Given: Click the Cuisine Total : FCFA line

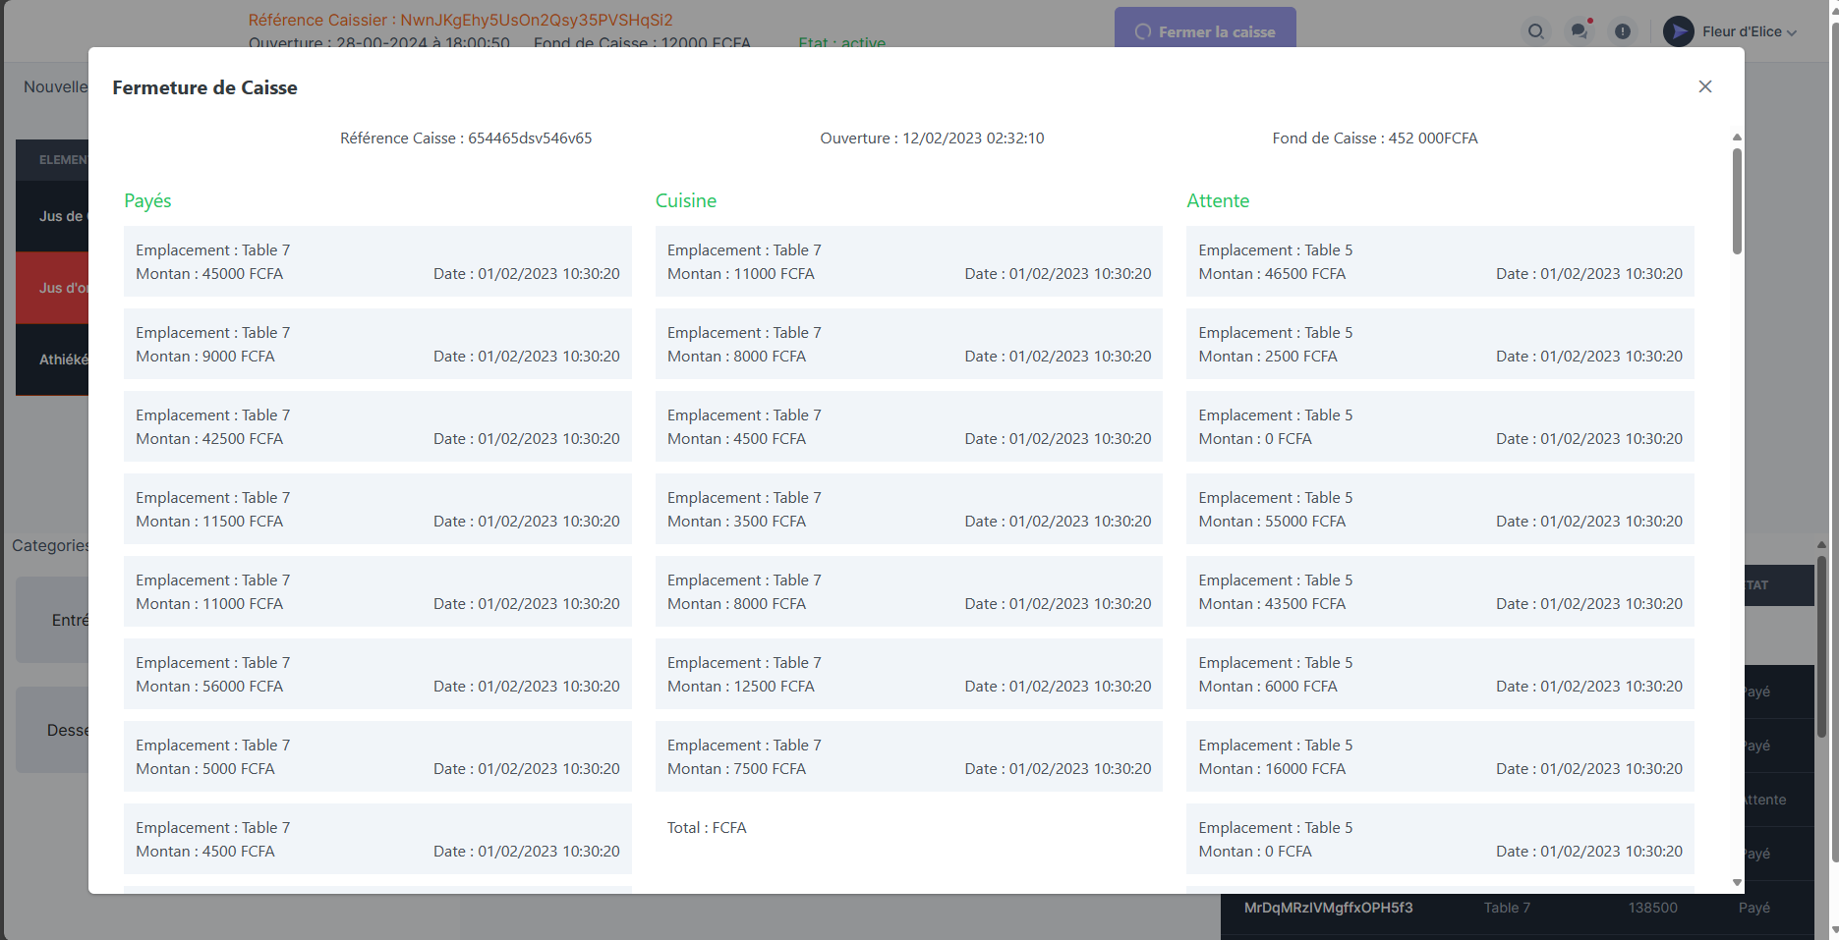Looking at the screenshot, I should (x=707, y=828).
